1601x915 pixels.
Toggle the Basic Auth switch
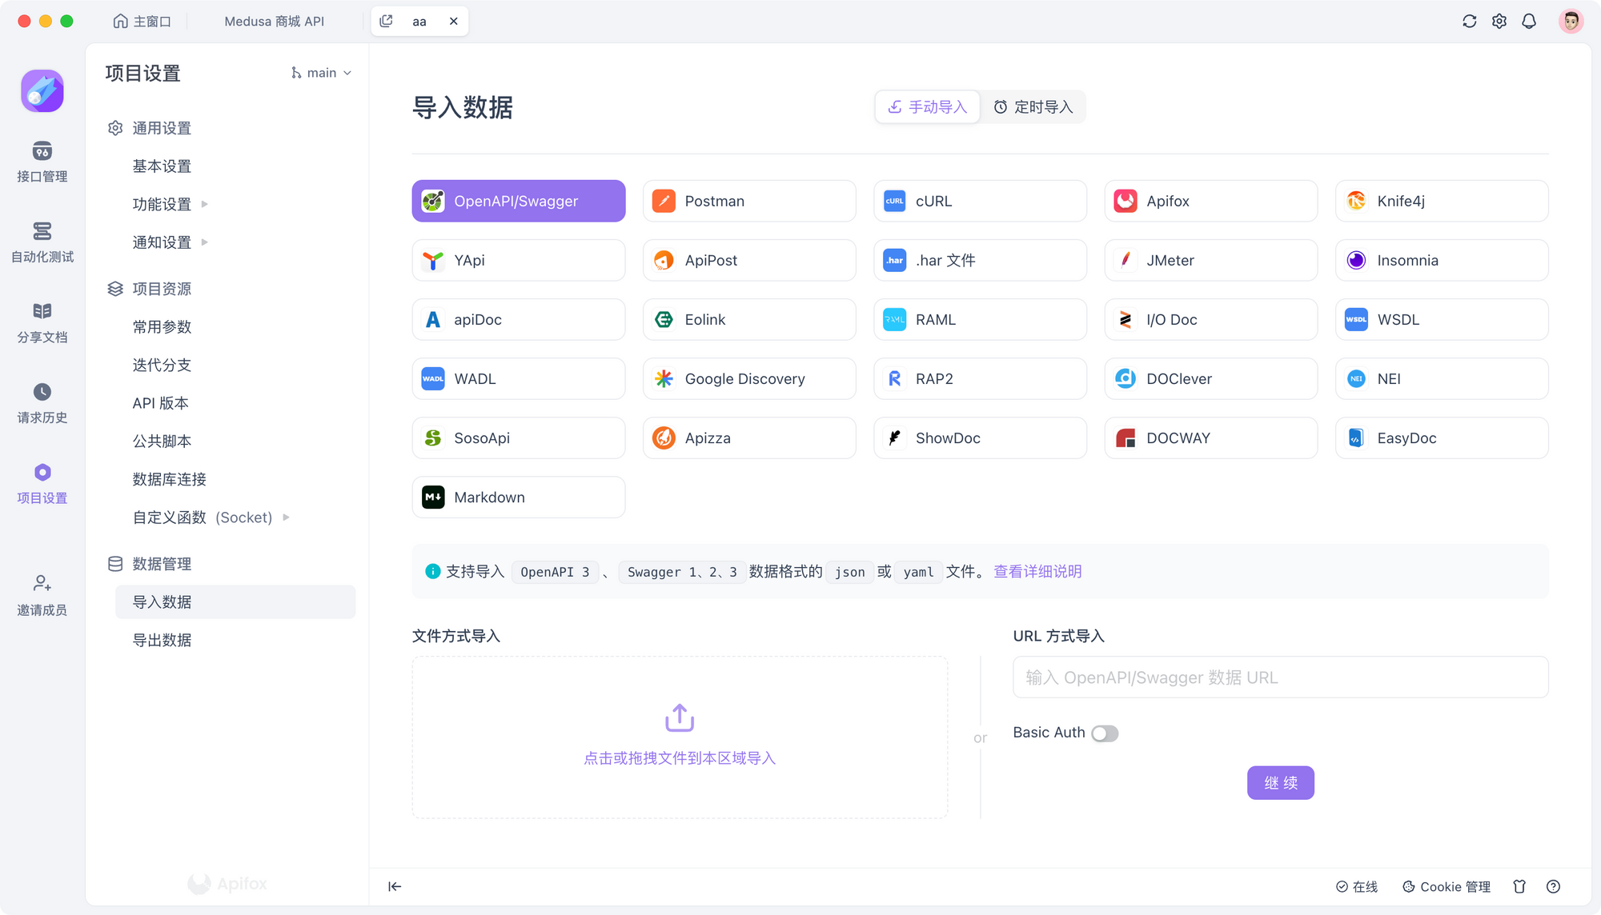1104,732
